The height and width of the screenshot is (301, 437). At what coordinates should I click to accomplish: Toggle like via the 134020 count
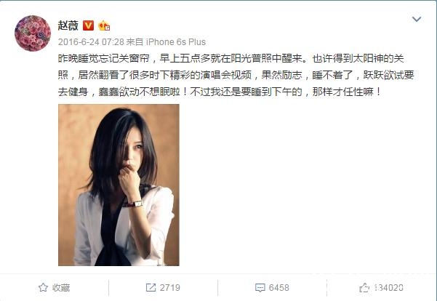pyautogui.click(x=388, y=288)
